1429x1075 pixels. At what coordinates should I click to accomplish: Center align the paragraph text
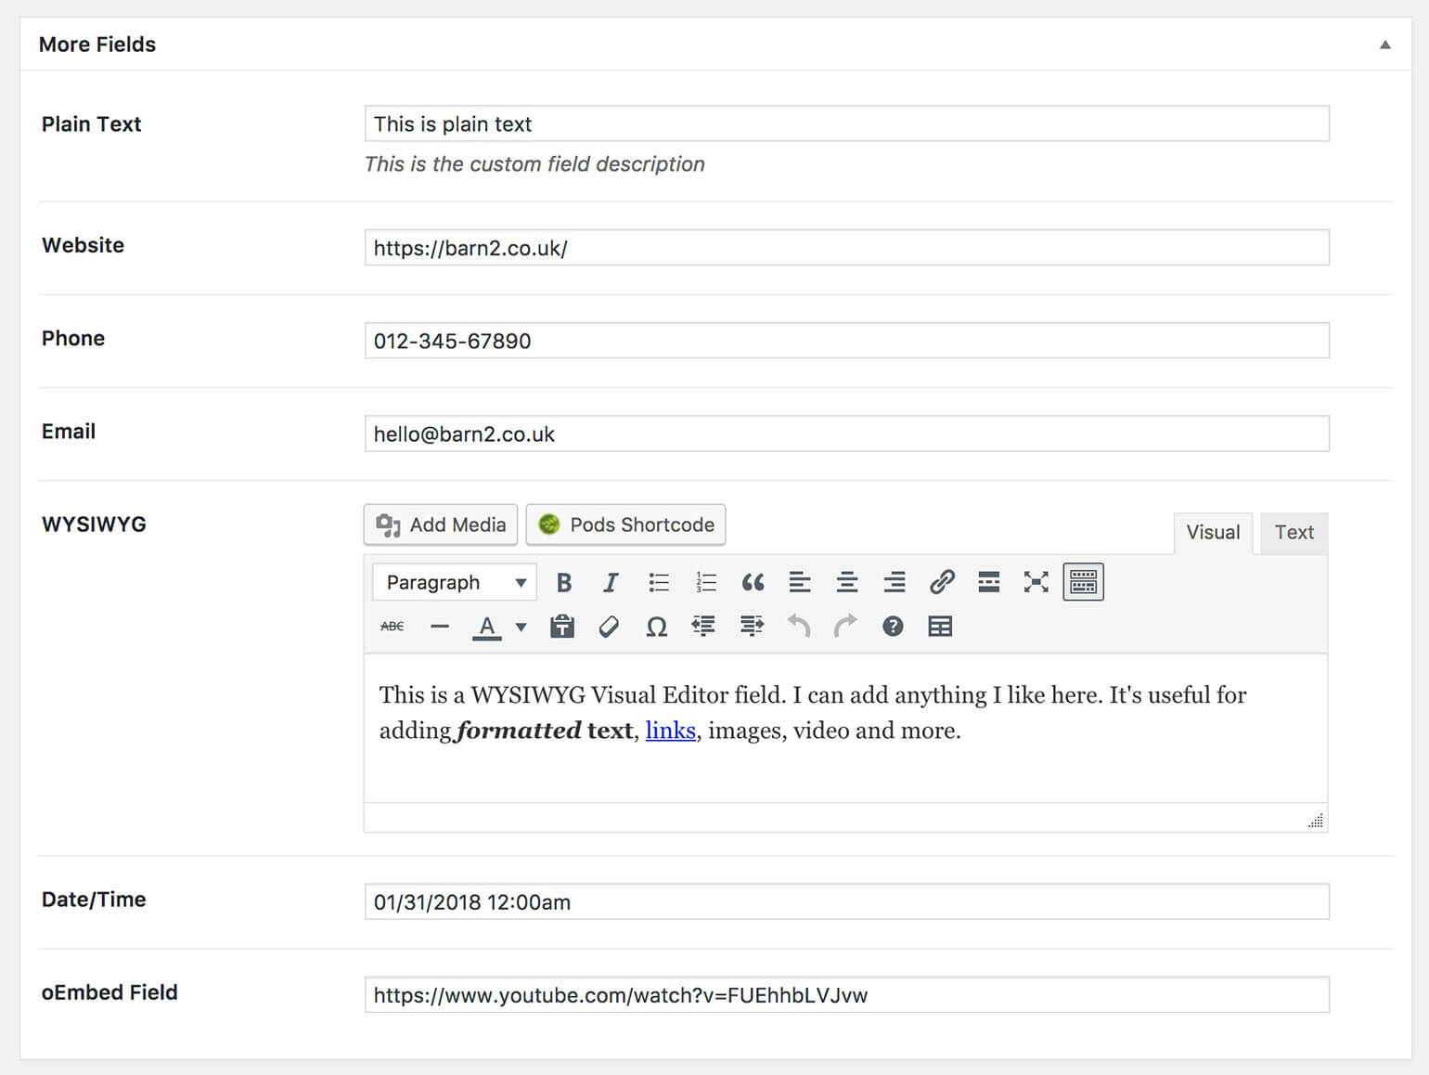tap(846, 582)
